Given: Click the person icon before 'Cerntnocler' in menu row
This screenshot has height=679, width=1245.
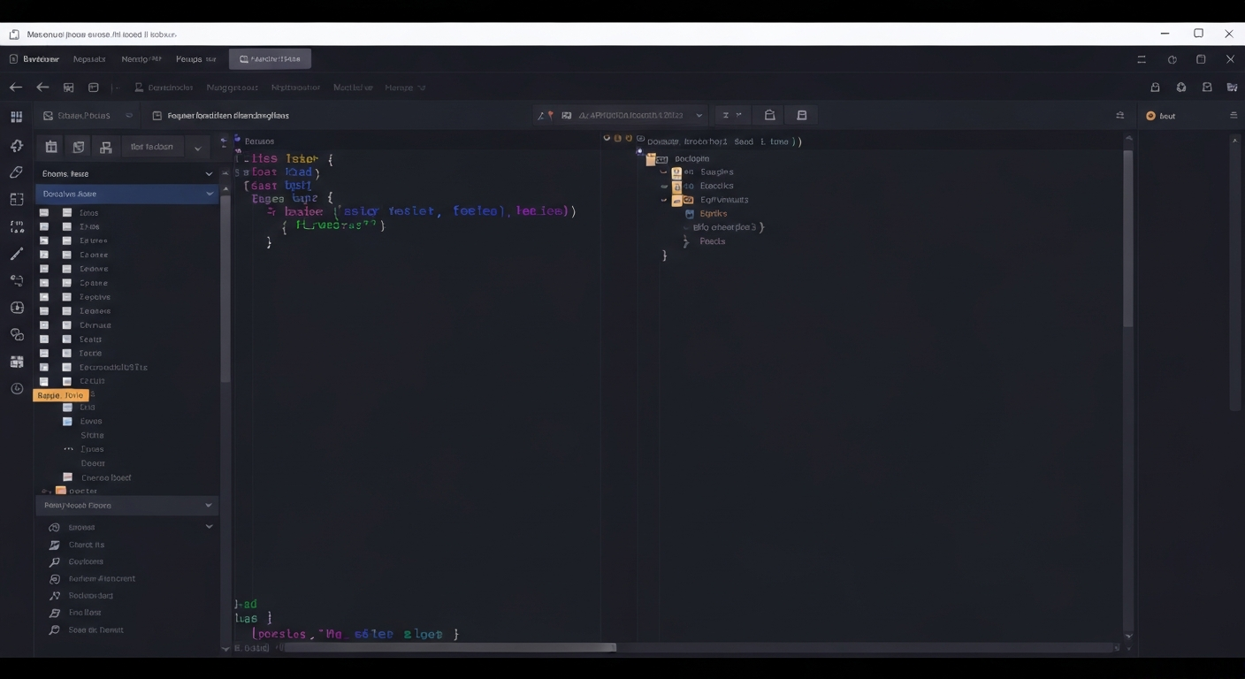Looking at the screenshot, I should point(139,88).
